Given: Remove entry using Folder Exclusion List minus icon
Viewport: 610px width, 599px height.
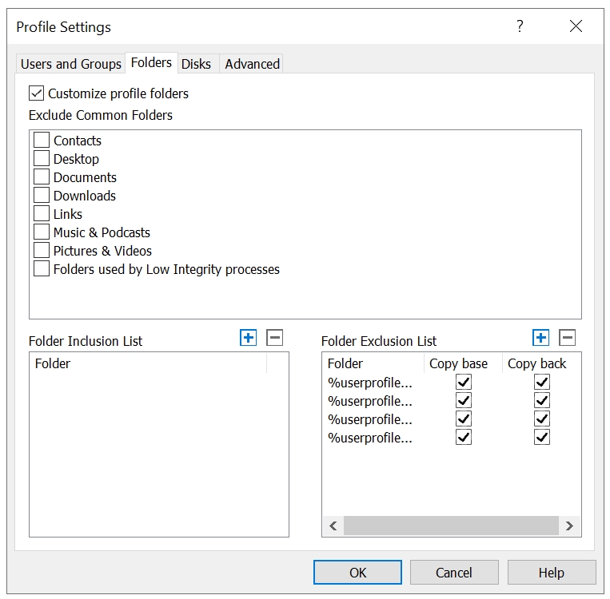Looking at the screenshot, I should [x=567, y=338].
